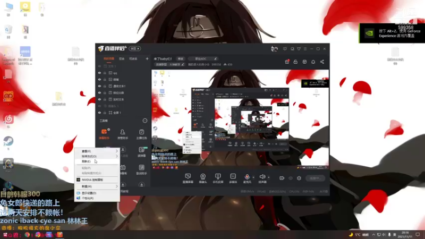Open NVIDIA 控制面板 from context menu
Screen dimensions: 425x239
tap(97, 180)
